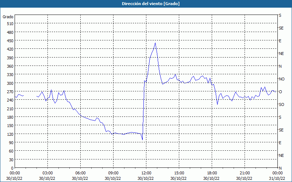Click the 120 degree axis label
292x182 pixels.
pos(10,134)
